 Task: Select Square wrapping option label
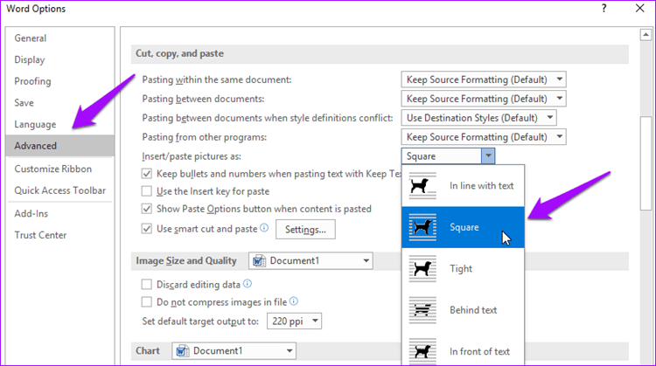(464, 227)
